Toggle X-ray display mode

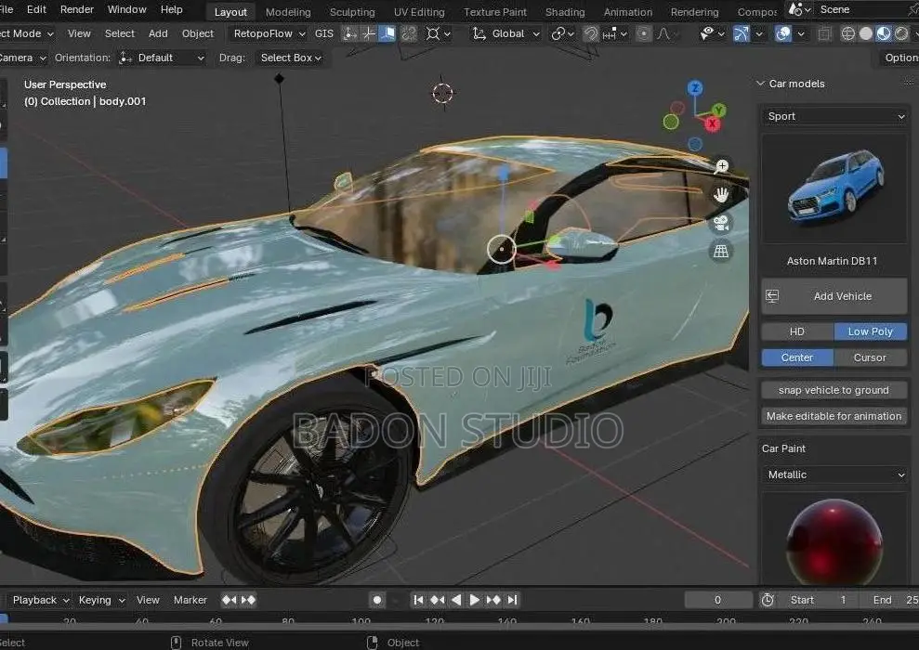click(x=824, y=34)
